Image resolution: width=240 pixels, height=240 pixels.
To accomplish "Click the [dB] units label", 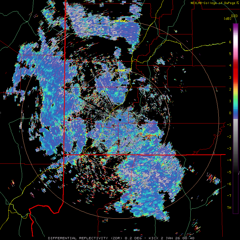I will pos(228,18).
